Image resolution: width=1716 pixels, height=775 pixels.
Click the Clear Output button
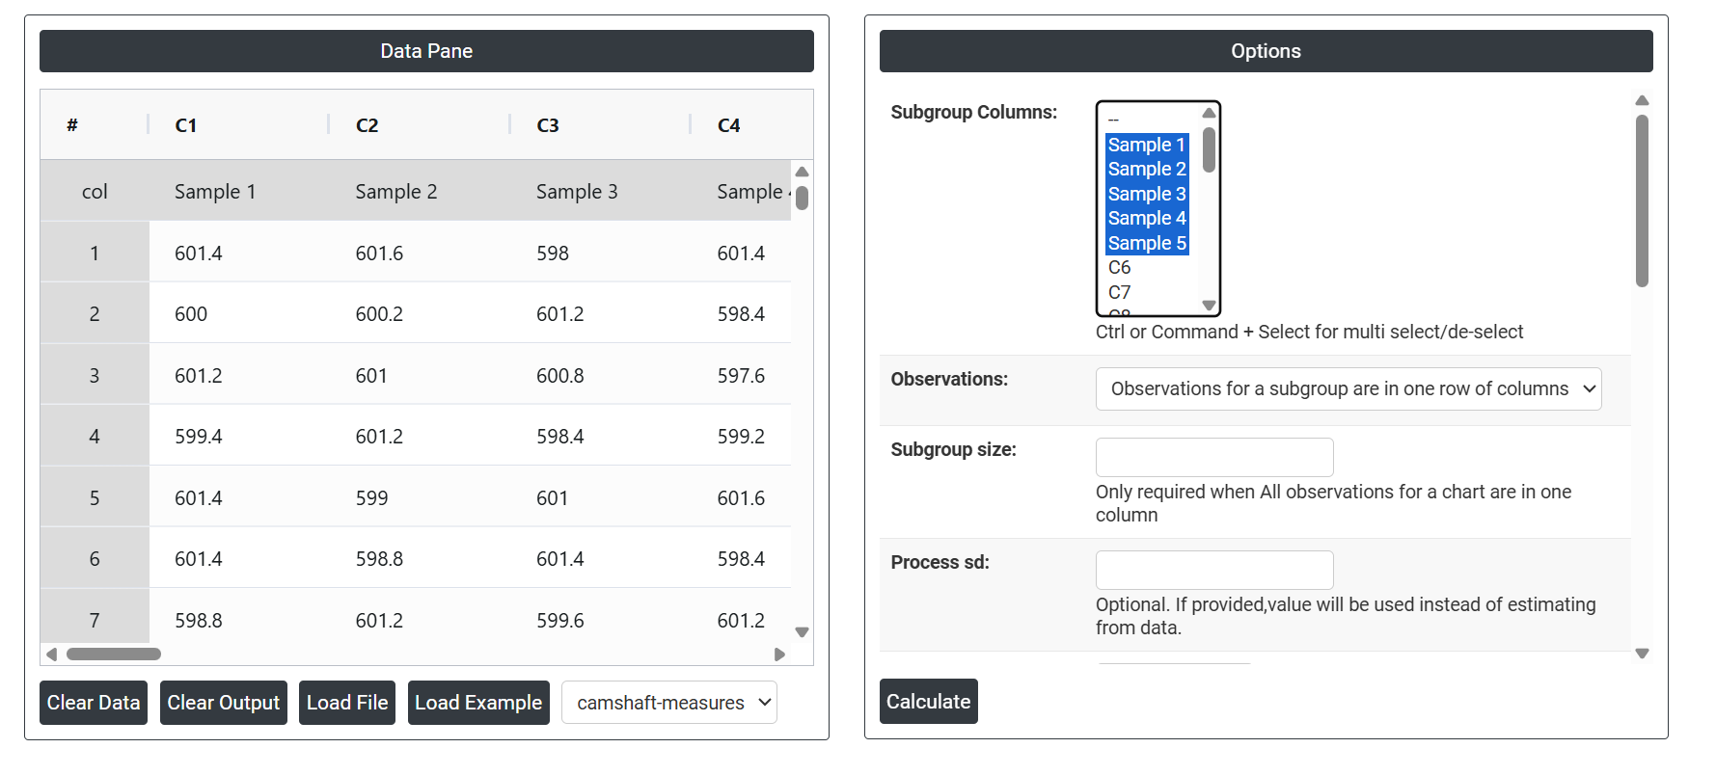tap(224, 703)
